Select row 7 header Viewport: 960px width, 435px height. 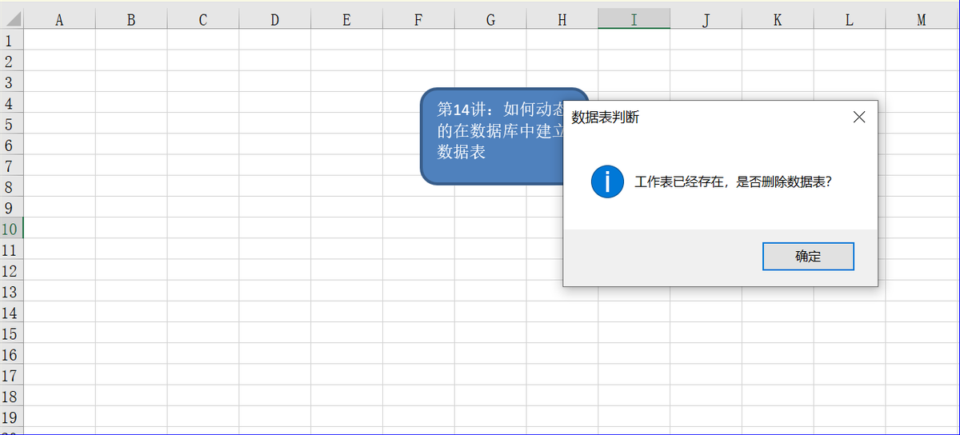point(11,166)
